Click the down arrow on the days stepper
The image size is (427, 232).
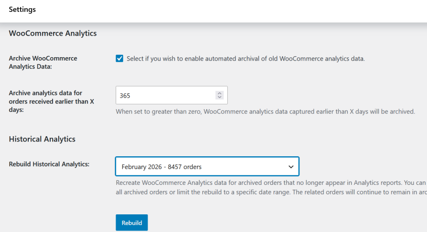click(x=220, y=97)
